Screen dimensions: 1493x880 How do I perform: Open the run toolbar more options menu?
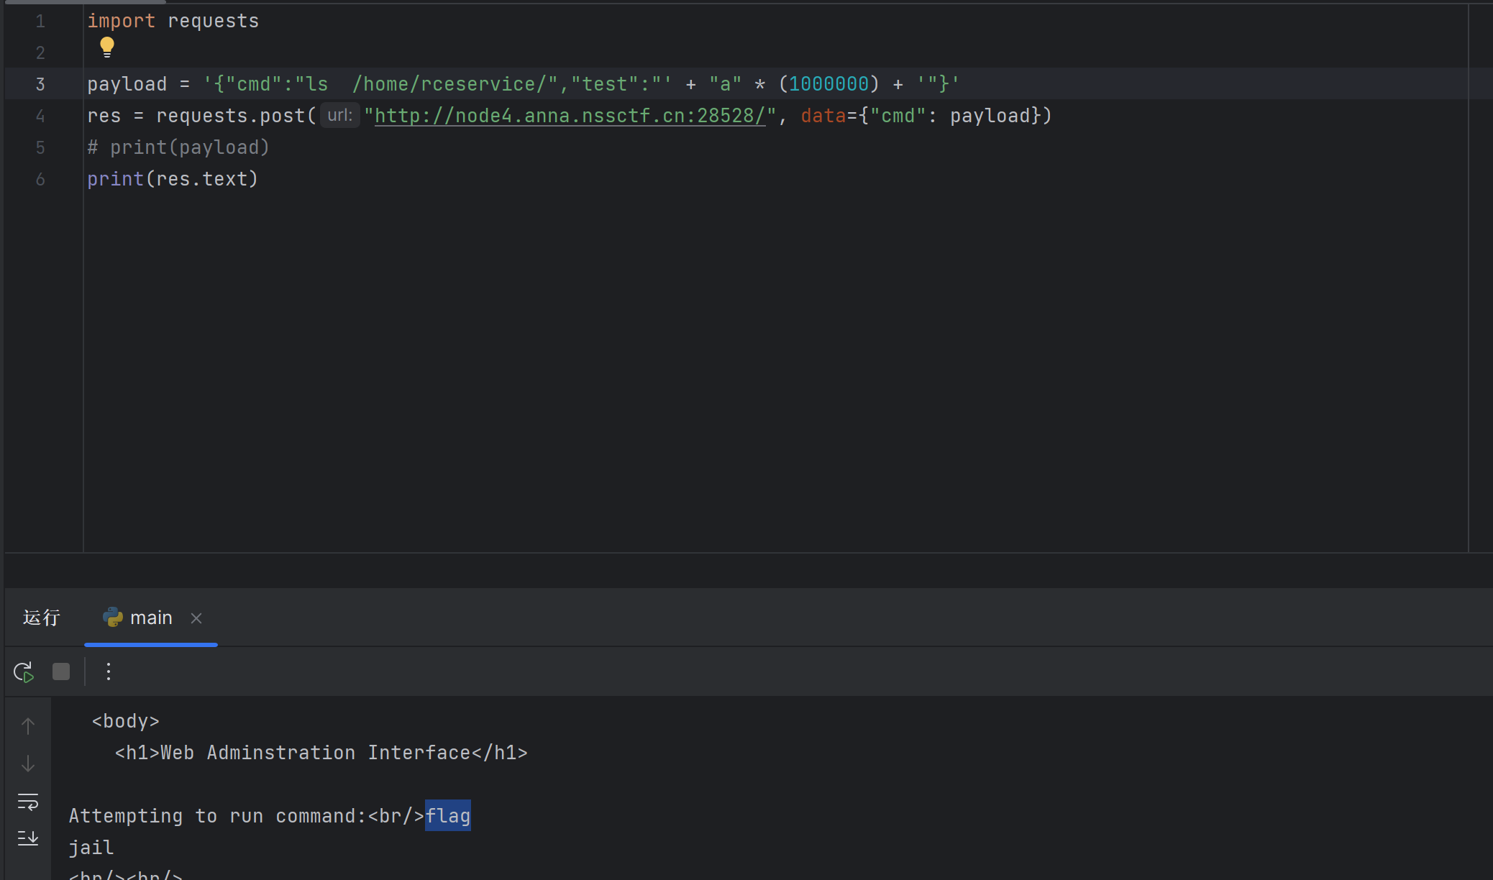click(x=109, y=672)
